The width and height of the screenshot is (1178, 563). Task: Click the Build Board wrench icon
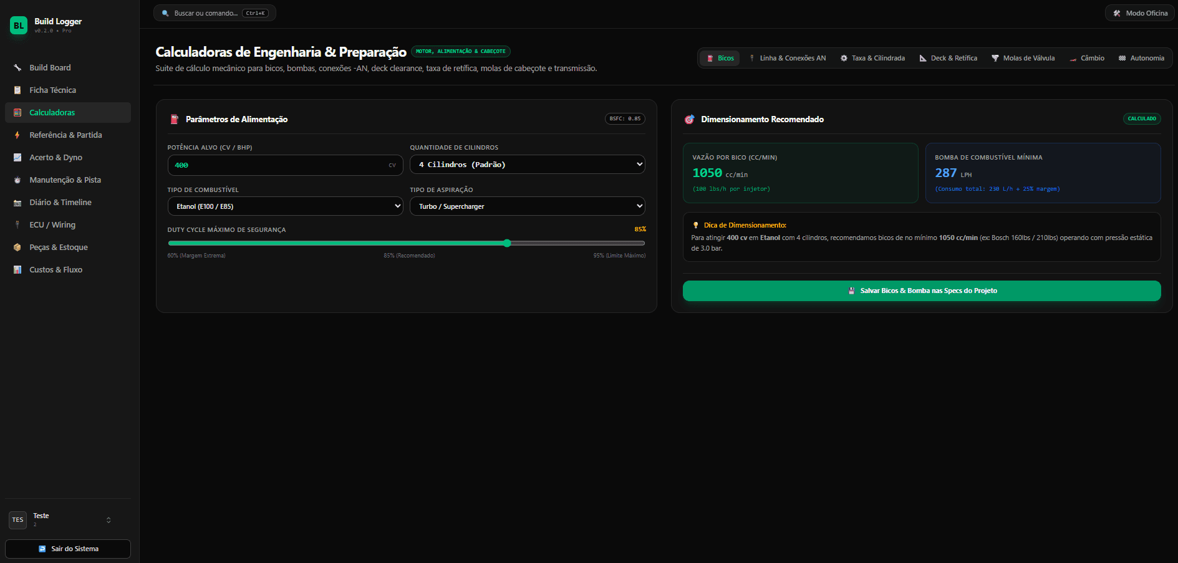pos(17,67)
